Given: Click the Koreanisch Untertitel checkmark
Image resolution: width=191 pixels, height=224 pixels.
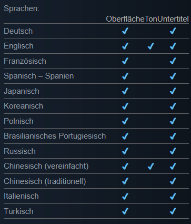Looking at the screenshot, I should [173, 106].
